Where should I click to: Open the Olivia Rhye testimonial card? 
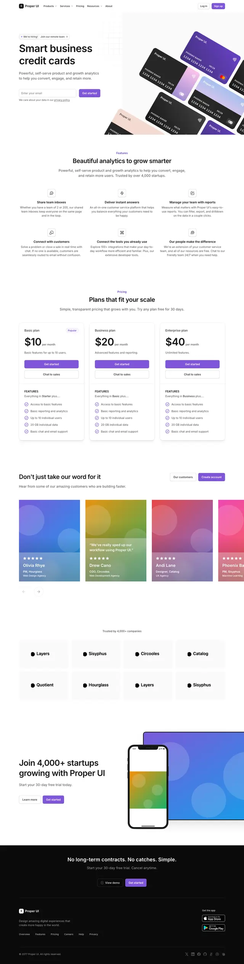50,541
